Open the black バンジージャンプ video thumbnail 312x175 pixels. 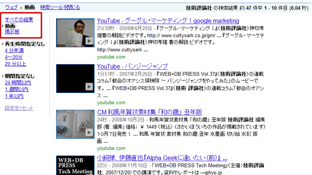(75, 79)
